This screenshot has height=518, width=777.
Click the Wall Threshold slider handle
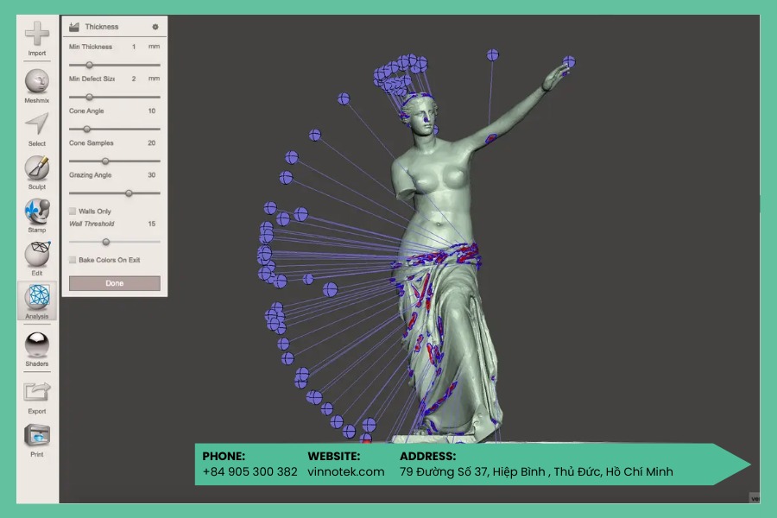pyautogui.click(x=106, y=242)
